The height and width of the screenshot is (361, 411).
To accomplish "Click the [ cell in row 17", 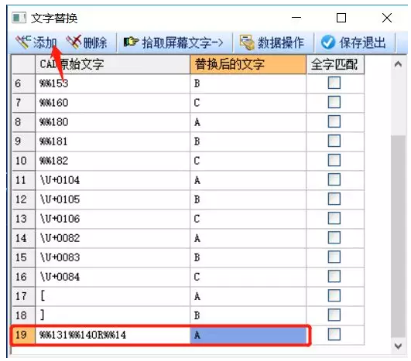I will tap(112, 297).
